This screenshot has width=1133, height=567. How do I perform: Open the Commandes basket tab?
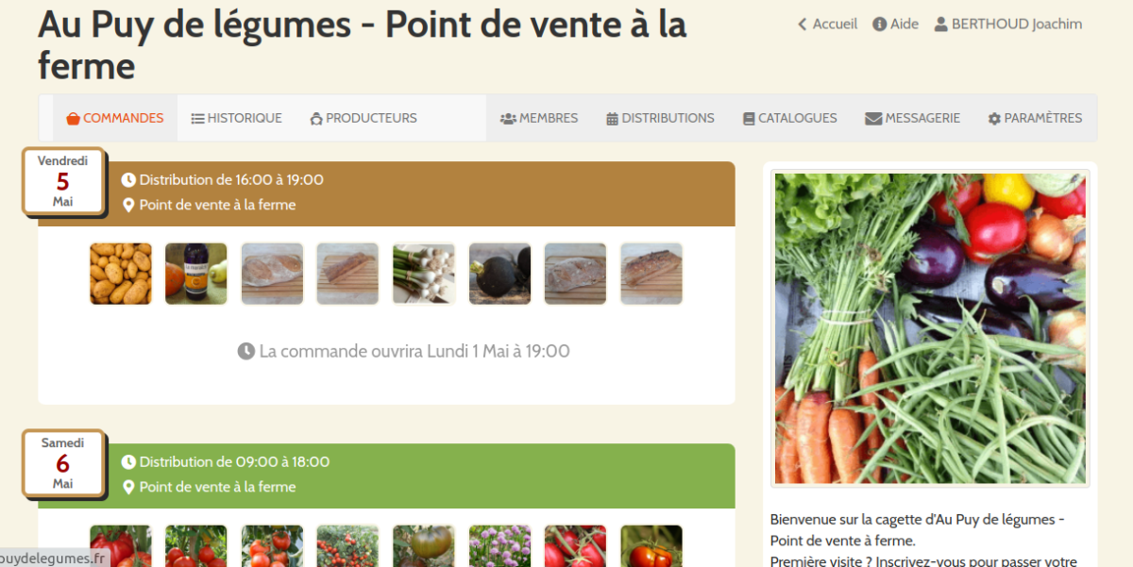(115, 118)
